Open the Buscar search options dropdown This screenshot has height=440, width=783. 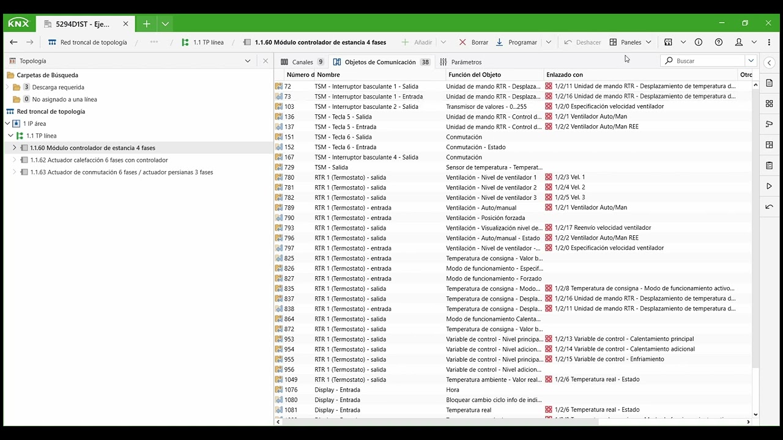point(751,61)
